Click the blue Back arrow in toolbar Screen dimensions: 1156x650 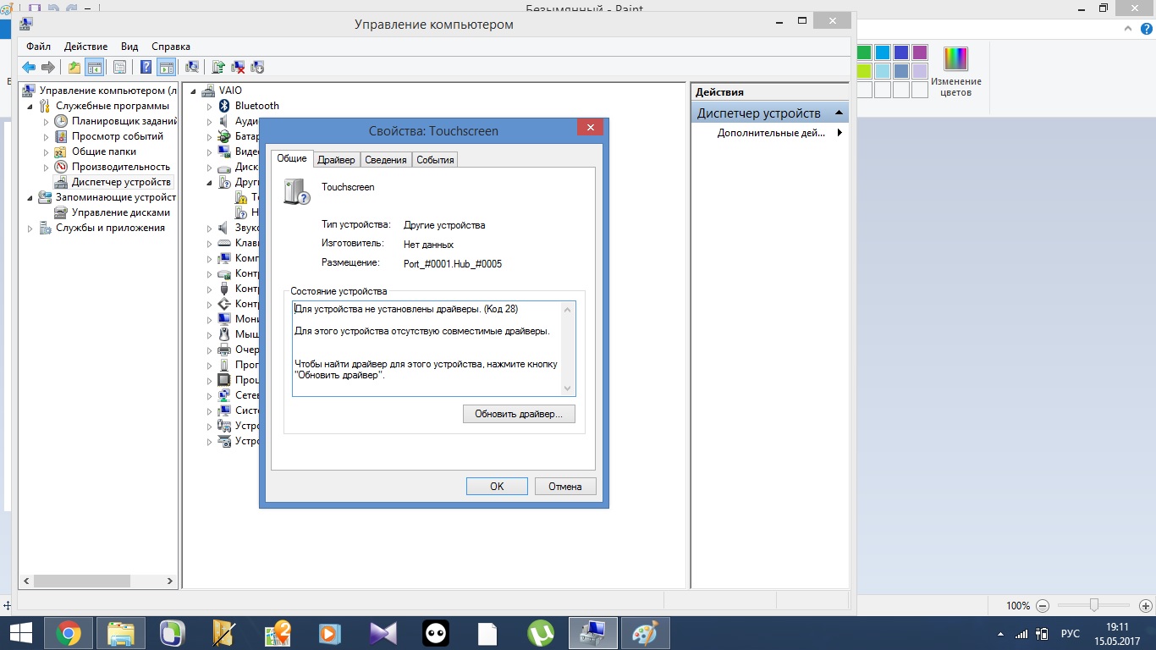(29, 68)
